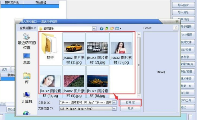
Task: Click 在注册 button in main window
Action: coord(187,93)
